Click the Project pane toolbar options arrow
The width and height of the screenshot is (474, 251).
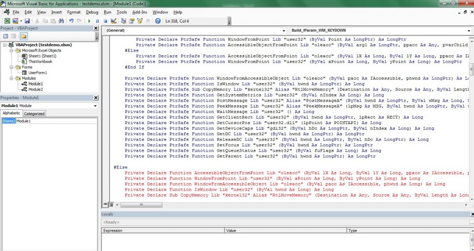[x=97, y=37]
